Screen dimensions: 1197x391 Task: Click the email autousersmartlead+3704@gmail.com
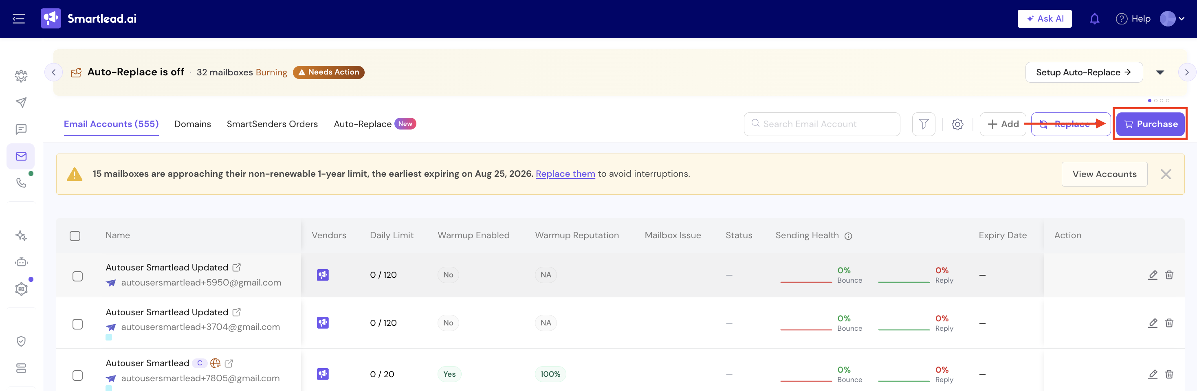(x=200, y=327)
